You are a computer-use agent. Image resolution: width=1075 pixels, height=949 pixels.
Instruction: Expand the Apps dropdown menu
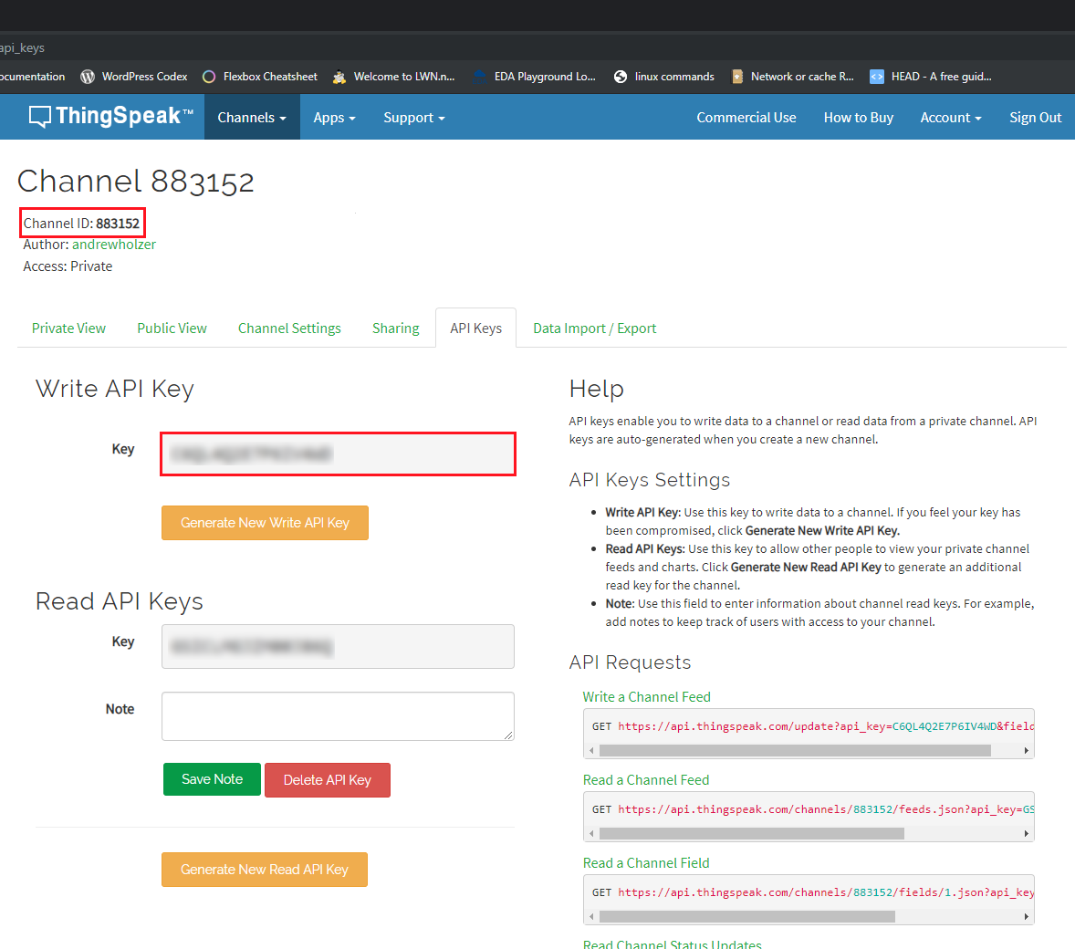pos(335,117)
